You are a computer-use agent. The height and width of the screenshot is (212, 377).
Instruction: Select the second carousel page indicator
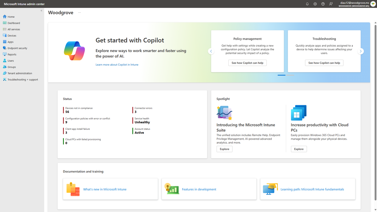coord(290,75)
